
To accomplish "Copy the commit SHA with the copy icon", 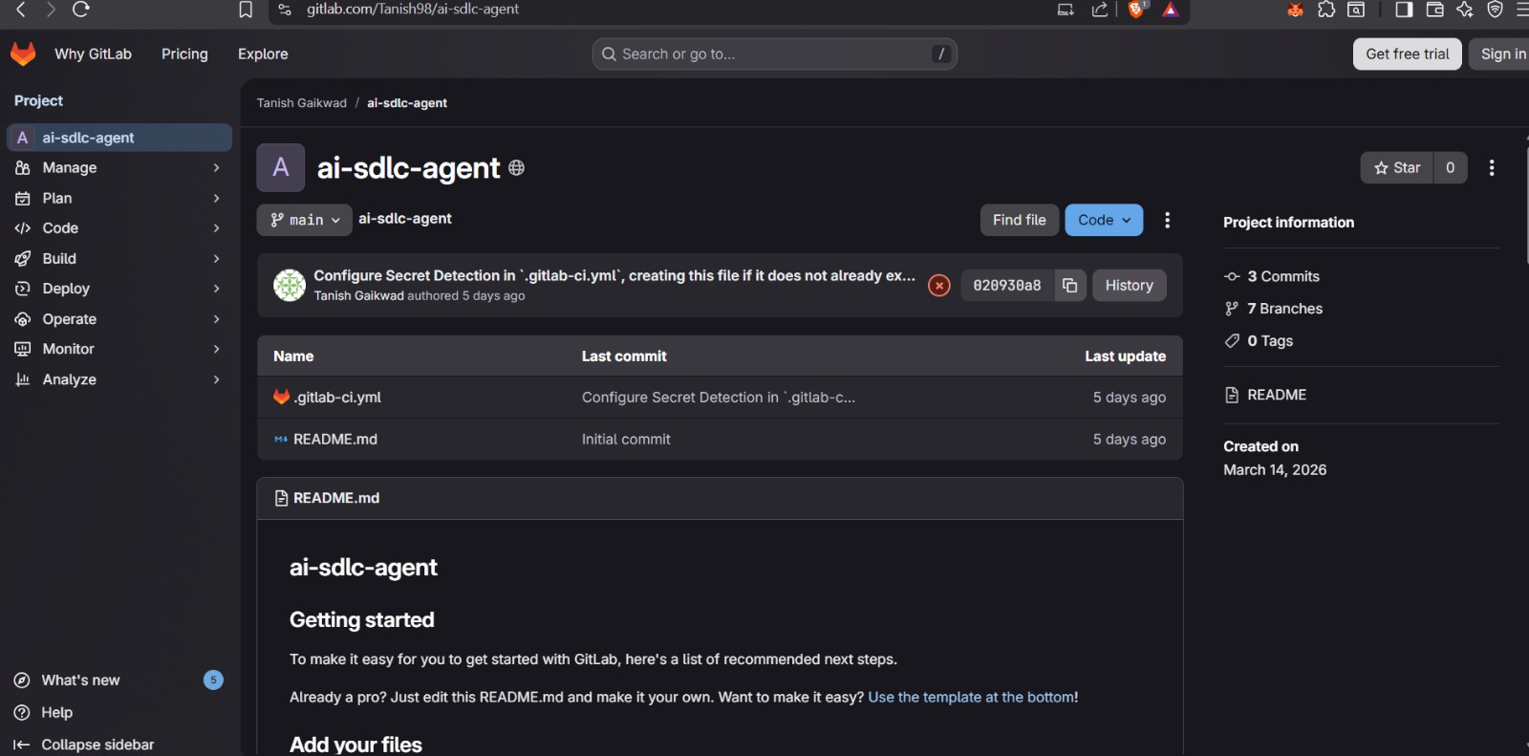I will pyautogui.click(x=1070, y=285).
